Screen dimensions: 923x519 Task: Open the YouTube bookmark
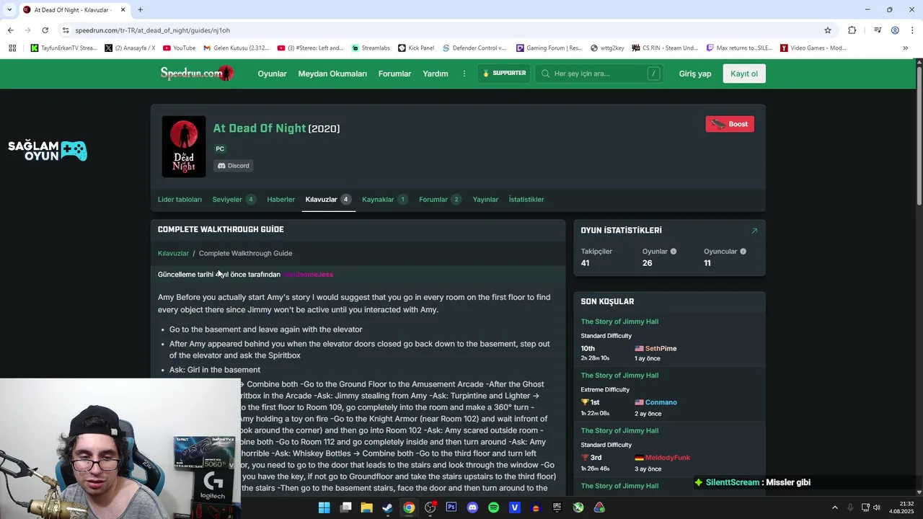(x=179, y=48)
